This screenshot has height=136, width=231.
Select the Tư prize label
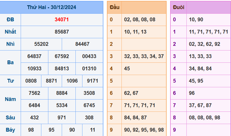10,81
